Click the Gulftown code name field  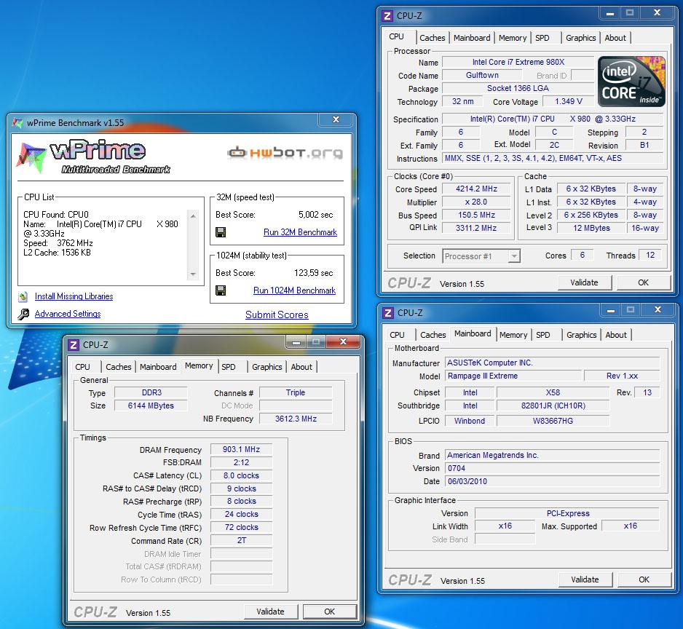pos(482,76)
